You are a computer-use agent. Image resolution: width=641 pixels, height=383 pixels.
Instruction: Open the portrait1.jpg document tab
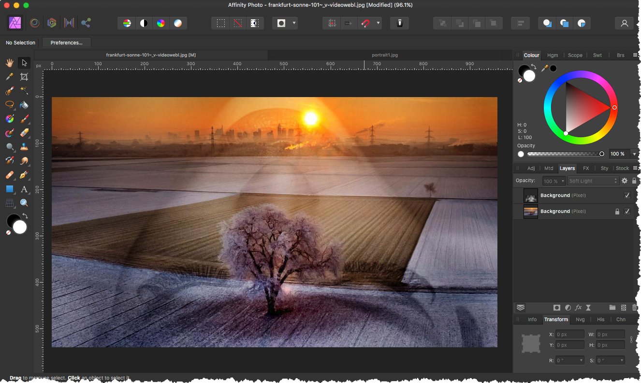tap(384, 55)
